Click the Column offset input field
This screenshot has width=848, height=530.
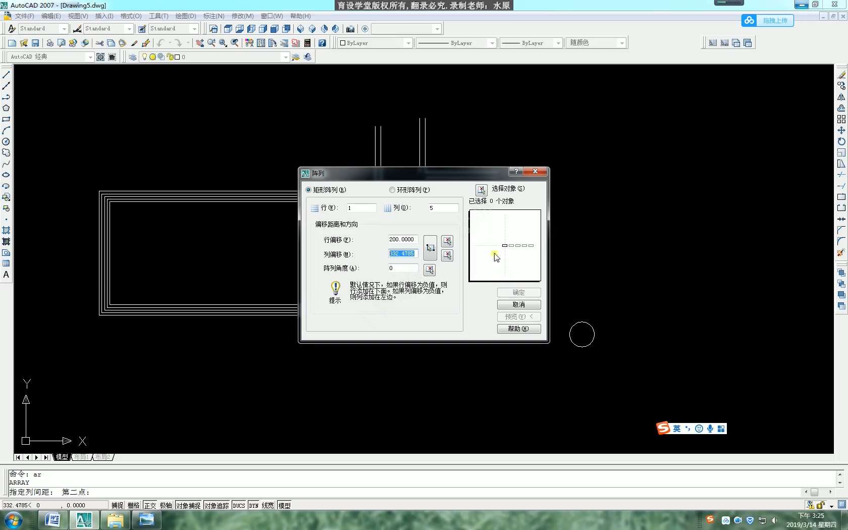point(403,254)
